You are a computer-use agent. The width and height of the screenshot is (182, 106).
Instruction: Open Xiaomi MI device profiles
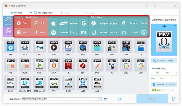pyautogui.click(x=83, y=33)
